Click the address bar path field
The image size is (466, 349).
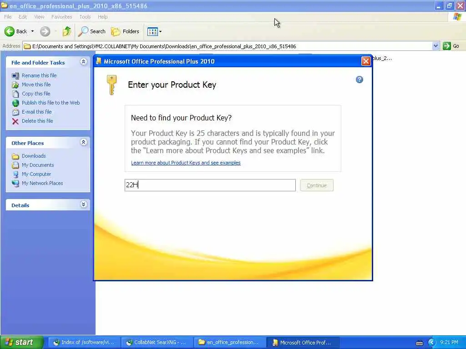pyautogui.click(x=228, y=46)
